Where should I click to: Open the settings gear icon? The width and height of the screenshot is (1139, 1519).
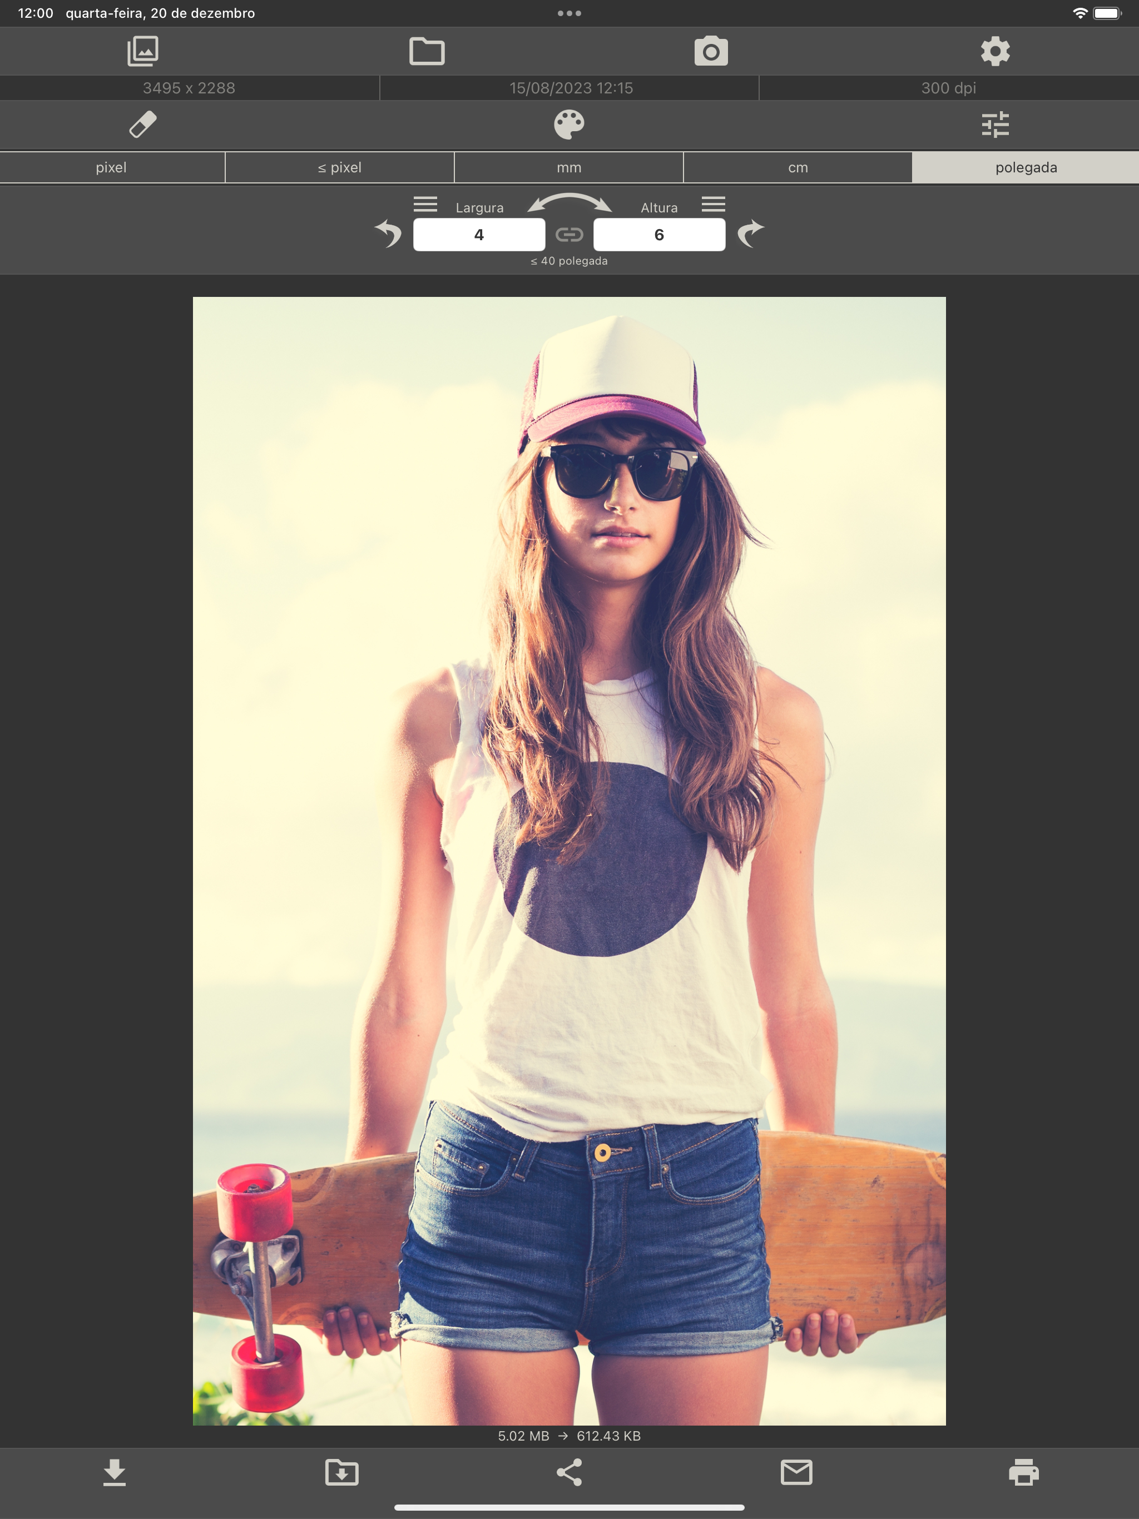click(x=996, y=52)
